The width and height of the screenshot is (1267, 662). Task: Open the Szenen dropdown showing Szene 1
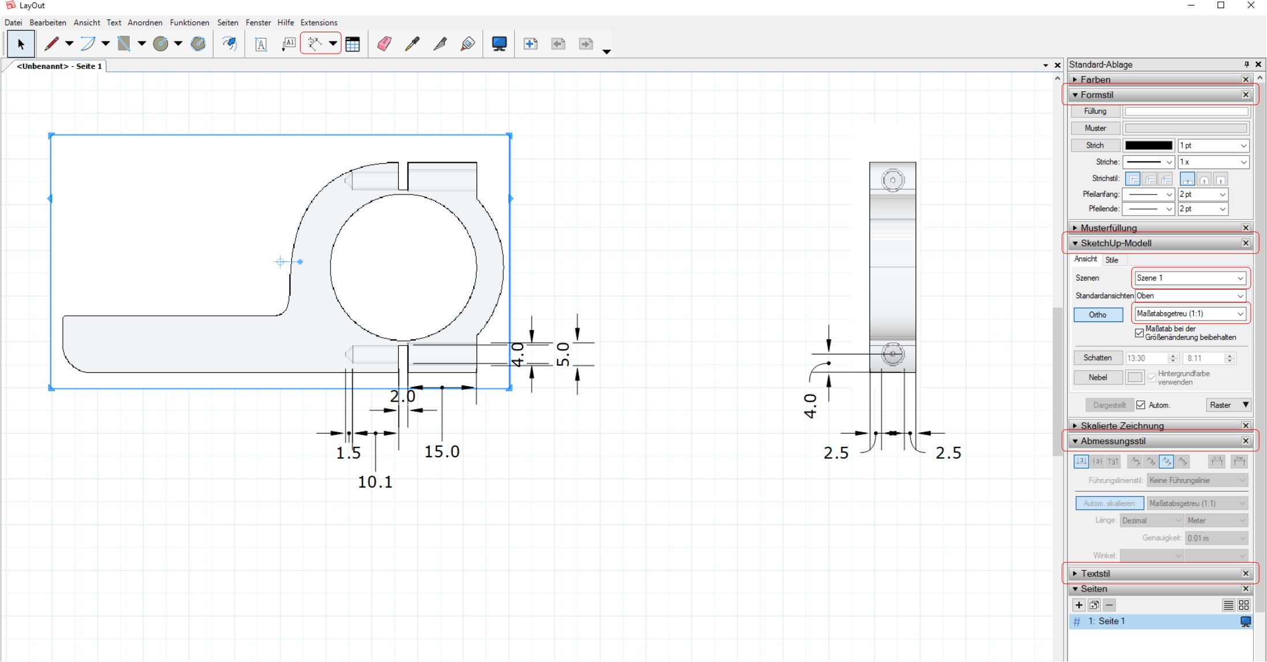pos(1190,278)
